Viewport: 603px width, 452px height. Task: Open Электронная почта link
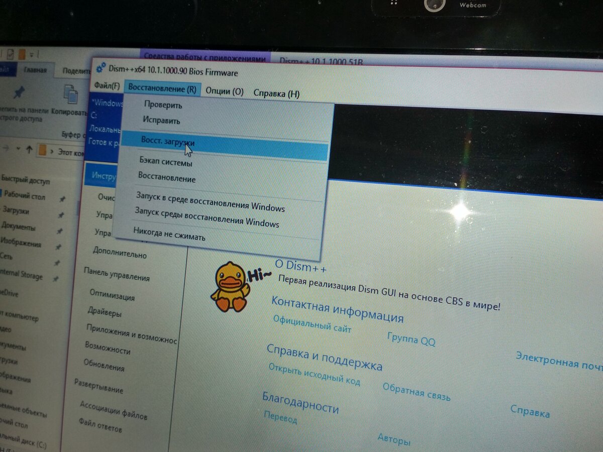tap(559, 360)
